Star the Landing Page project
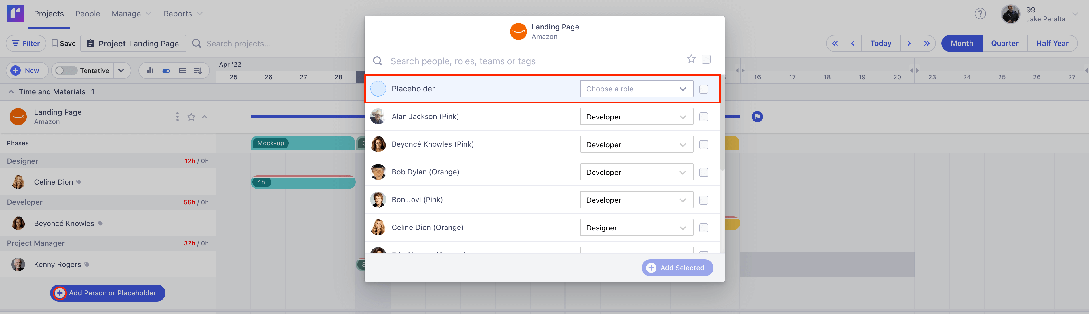The height and width of the screenshot is (314, 1089). pos(191,117)
